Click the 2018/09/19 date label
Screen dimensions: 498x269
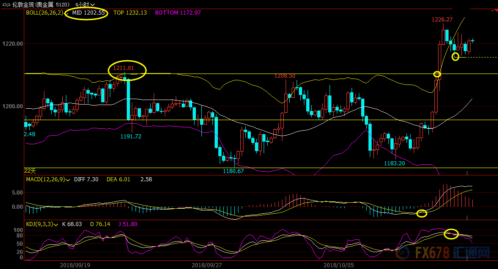click(75, 265)
